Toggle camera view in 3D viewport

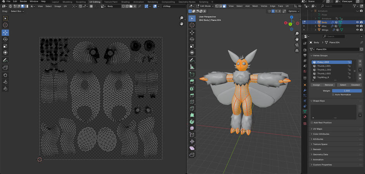coord(297,44)
